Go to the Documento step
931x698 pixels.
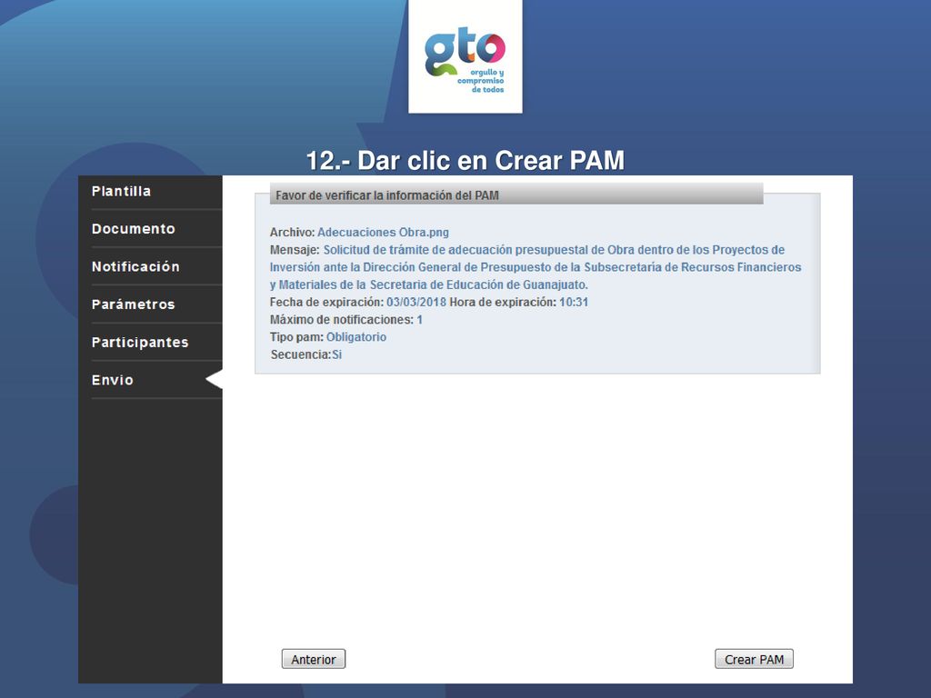click(x=134, y=228)
